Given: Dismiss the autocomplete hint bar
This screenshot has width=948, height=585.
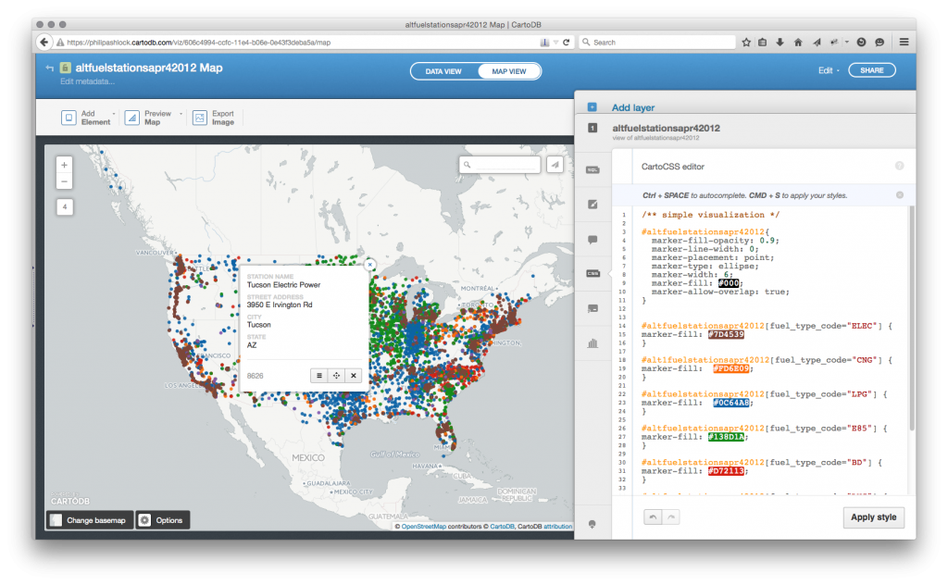Looking at the screenshot, I should (900, 195).
